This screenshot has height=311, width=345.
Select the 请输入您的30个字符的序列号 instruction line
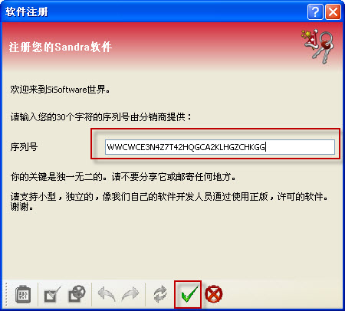tap(100, 117)
